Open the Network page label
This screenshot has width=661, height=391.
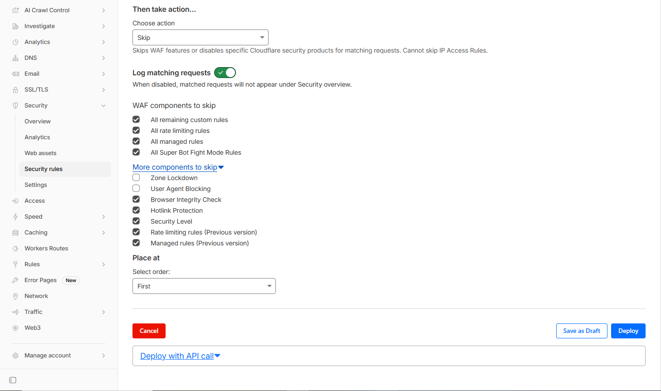click(x=36, y=296)
